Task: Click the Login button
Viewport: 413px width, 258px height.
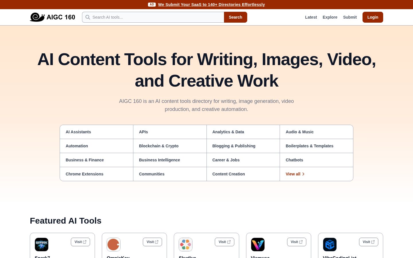Action: tap(373, 17)
